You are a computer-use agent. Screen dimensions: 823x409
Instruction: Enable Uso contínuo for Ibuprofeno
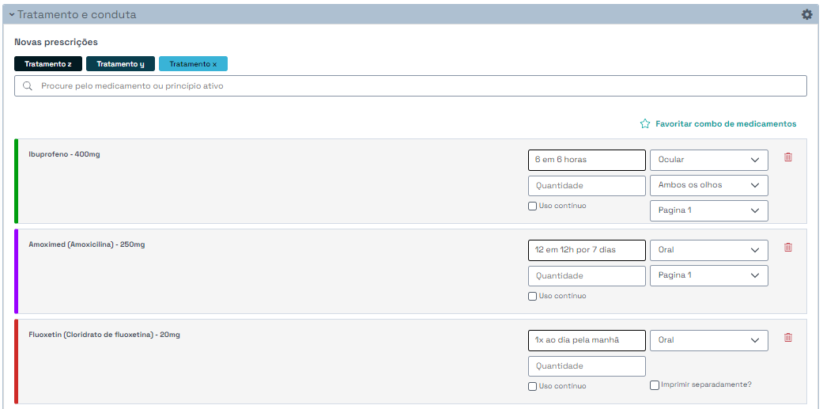pos(533,206)
